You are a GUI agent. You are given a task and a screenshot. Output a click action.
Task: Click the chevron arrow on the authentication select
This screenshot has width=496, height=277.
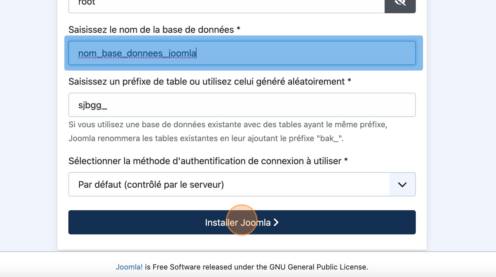coord(402,185)
